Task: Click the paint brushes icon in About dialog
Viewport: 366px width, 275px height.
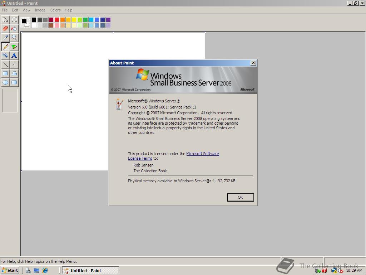Action: 119,104
